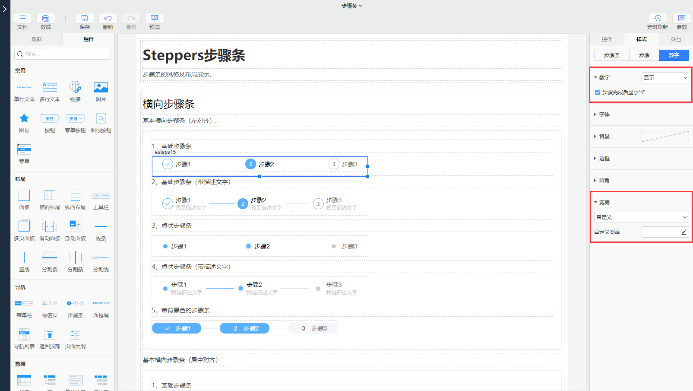Select the Picture (图片) component icon

tap(101, 87)
